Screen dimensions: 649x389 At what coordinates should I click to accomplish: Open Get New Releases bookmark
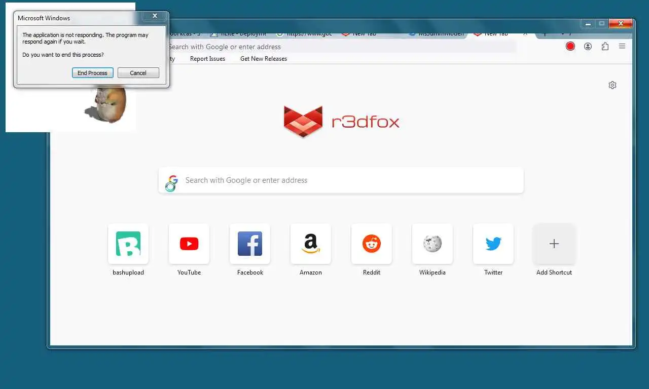pos(264,59)
